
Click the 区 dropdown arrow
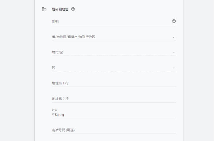174,68
